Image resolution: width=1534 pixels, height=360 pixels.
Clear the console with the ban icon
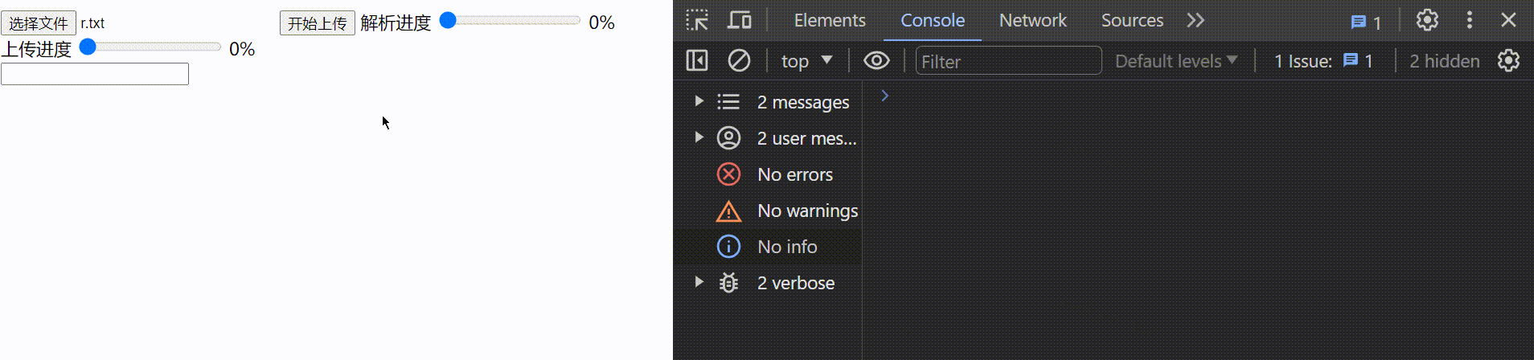click(739, 61)
